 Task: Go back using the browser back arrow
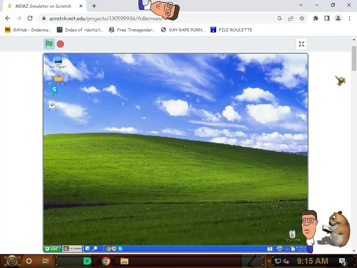click(x=8, y=18)
